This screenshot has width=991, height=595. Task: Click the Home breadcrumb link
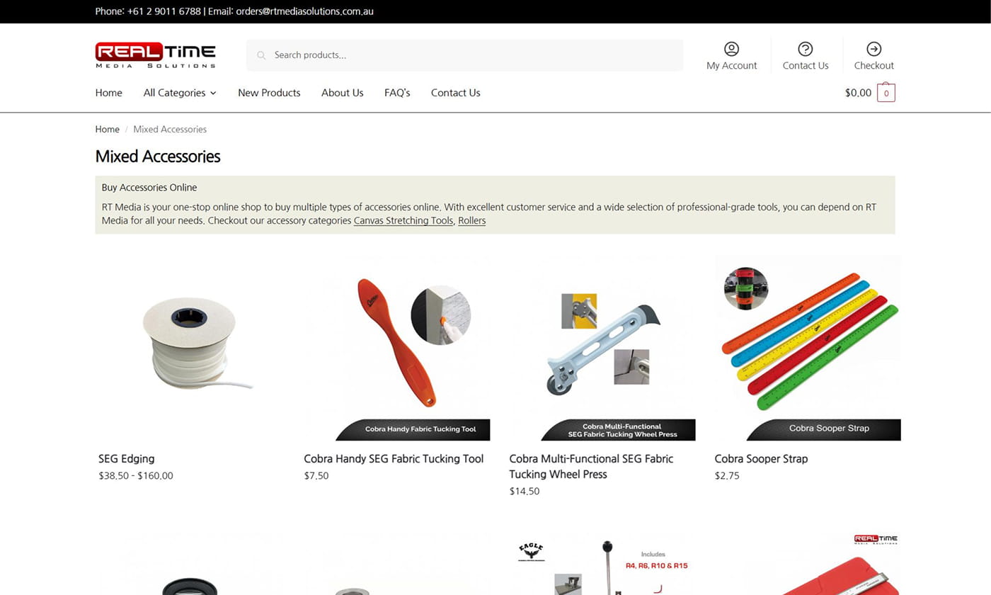click(108, 129)
